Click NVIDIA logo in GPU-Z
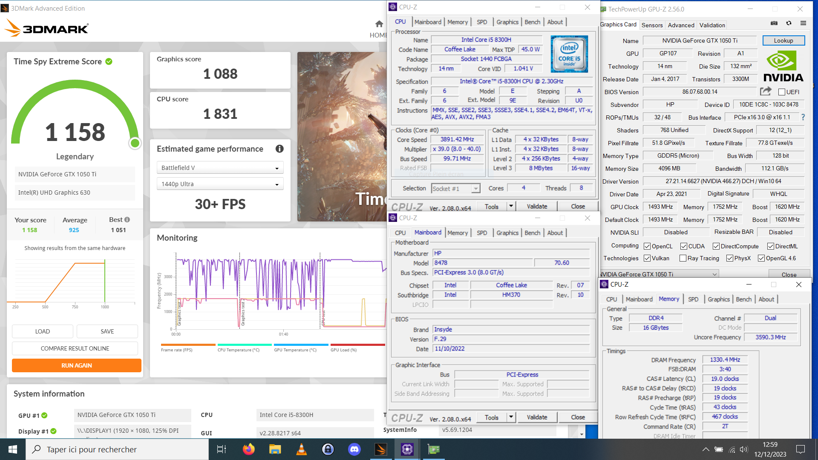This screenshot has height=460, width=818. click(x=783, y=67)
